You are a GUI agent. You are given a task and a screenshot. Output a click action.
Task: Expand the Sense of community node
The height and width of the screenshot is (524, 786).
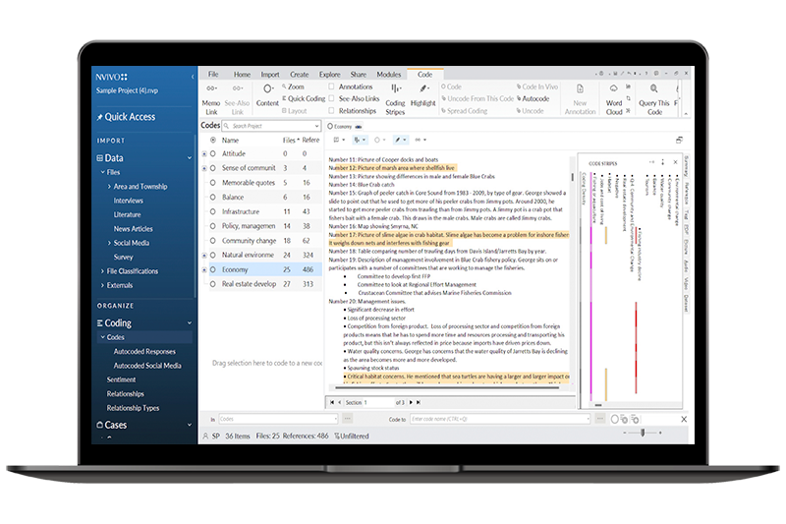[x=204, y=168]
